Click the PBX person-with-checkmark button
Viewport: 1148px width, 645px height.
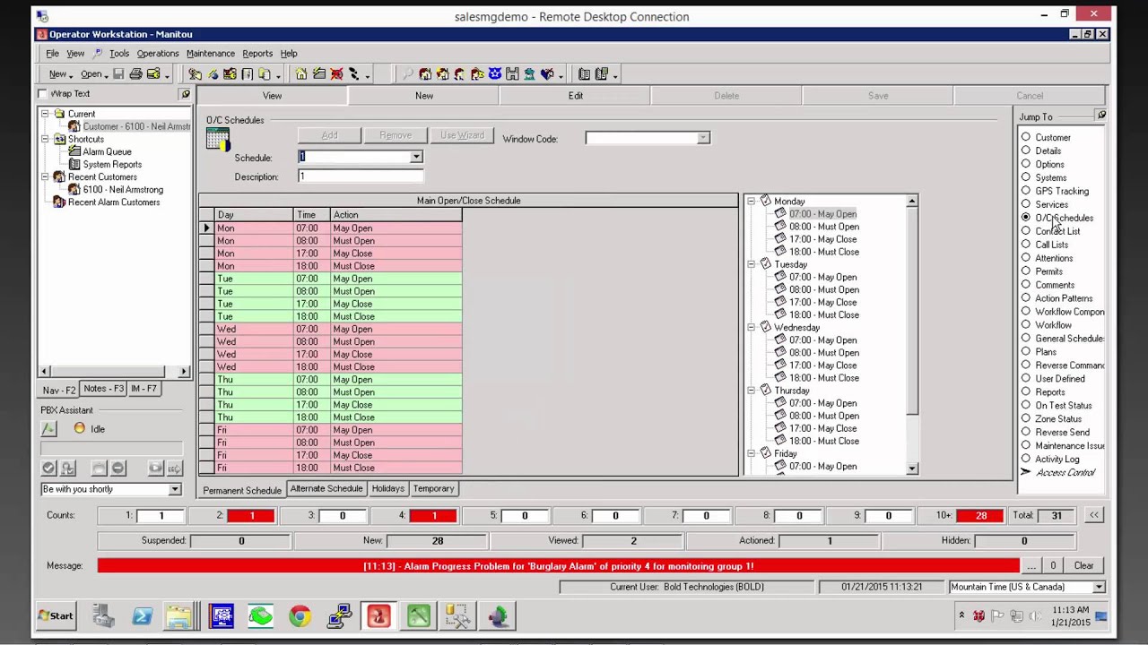tap(68, 468)
